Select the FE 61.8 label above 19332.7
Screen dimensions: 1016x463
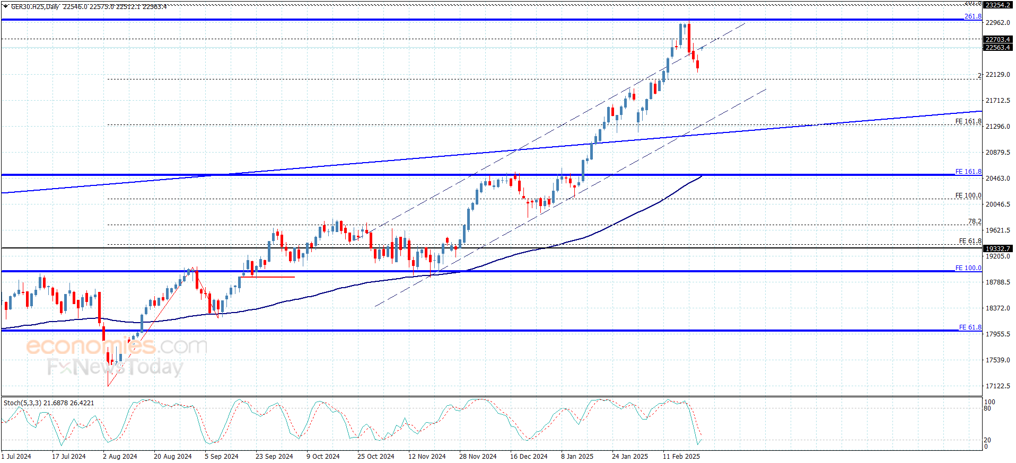click(x=970, y=241)
